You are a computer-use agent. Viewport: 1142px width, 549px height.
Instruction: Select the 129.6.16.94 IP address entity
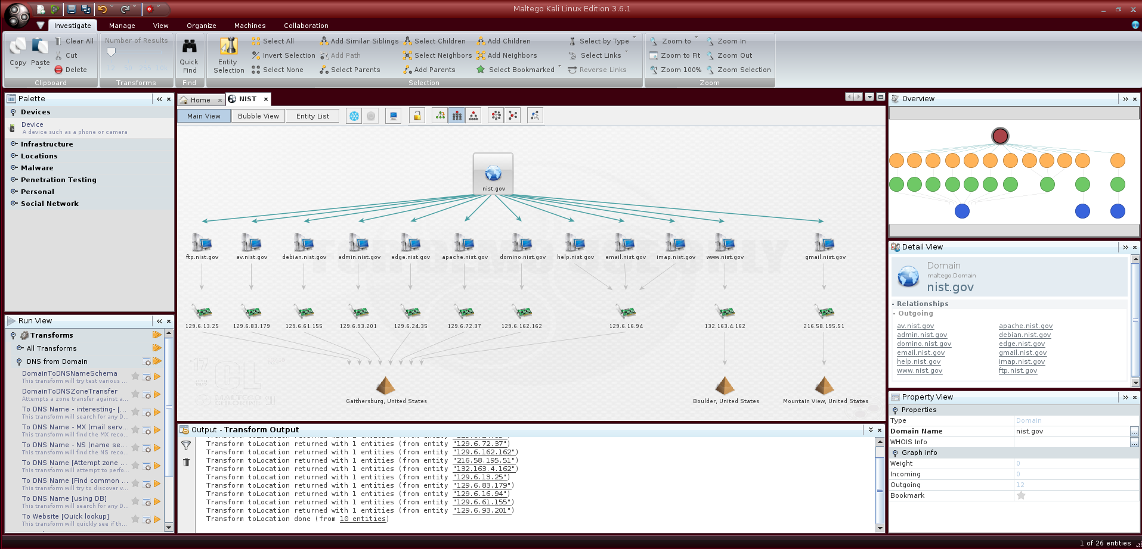626,312
